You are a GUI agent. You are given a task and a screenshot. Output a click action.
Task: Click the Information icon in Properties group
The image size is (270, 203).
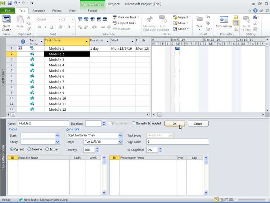[224, 22]
